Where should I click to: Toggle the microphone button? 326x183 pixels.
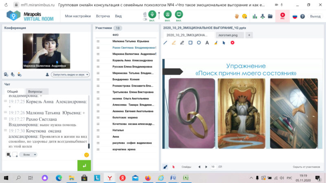152,14
